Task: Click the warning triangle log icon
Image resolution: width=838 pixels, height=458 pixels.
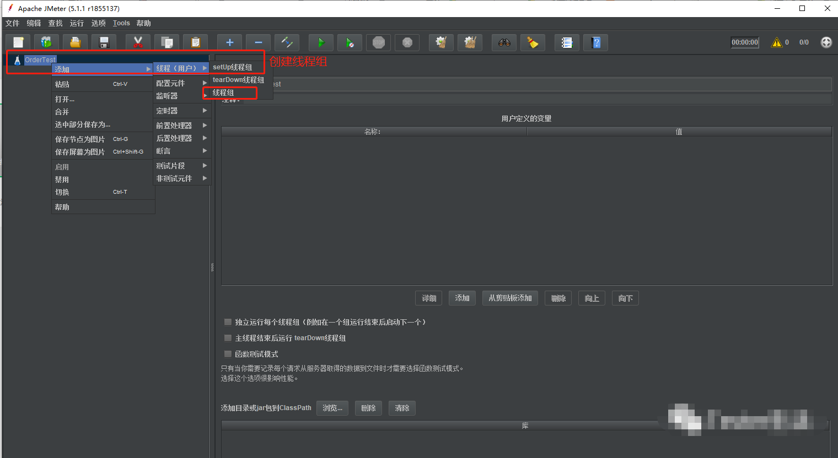Action: tap(777, 42)
